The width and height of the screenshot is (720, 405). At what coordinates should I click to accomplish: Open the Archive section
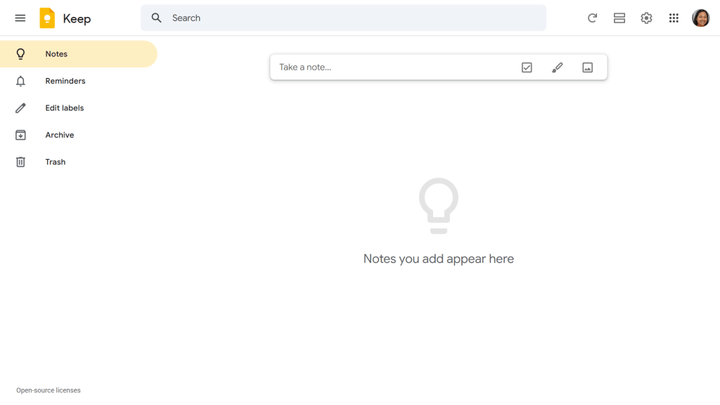[60, 134]
